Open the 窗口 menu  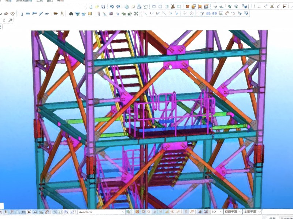(50, 1)
